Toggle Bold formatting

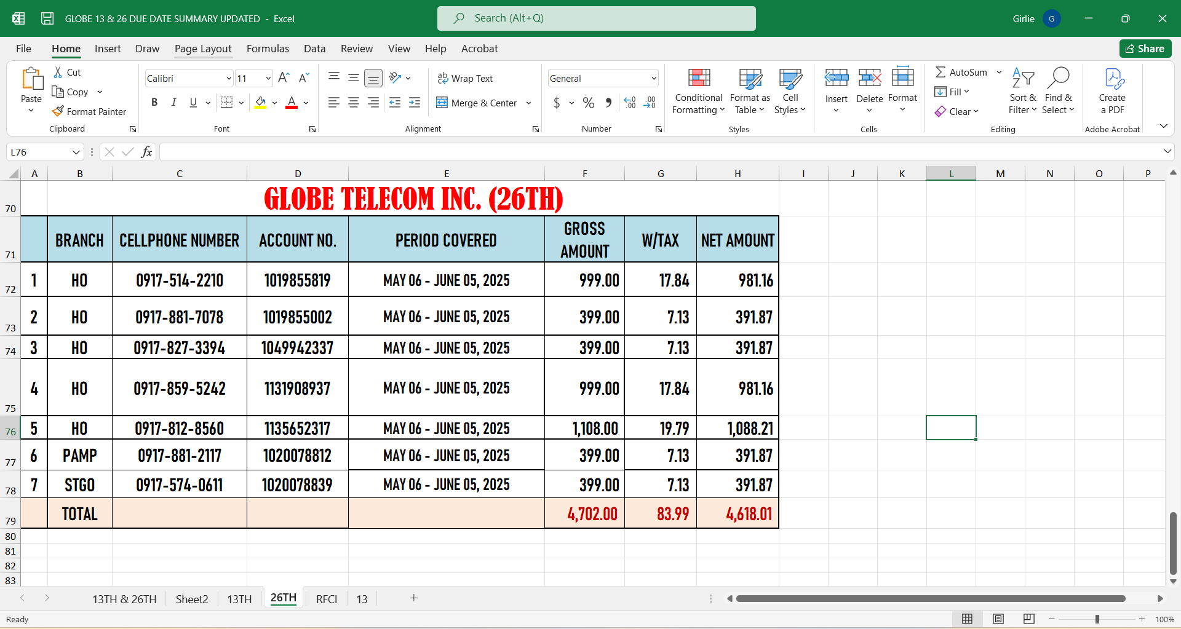tap(154, 103)
